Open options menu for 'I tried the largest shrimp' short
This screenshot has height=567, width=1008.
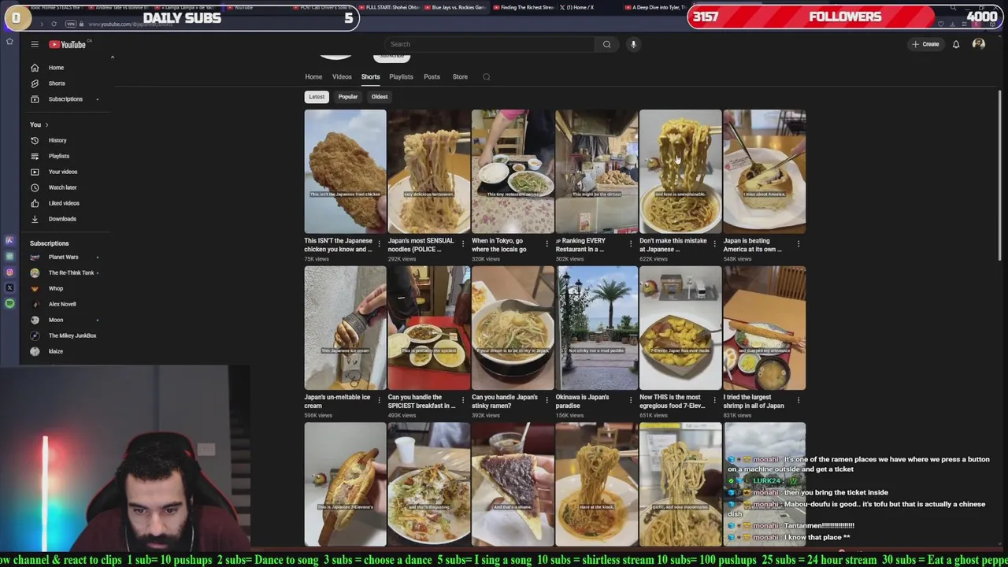coord(799,401)
